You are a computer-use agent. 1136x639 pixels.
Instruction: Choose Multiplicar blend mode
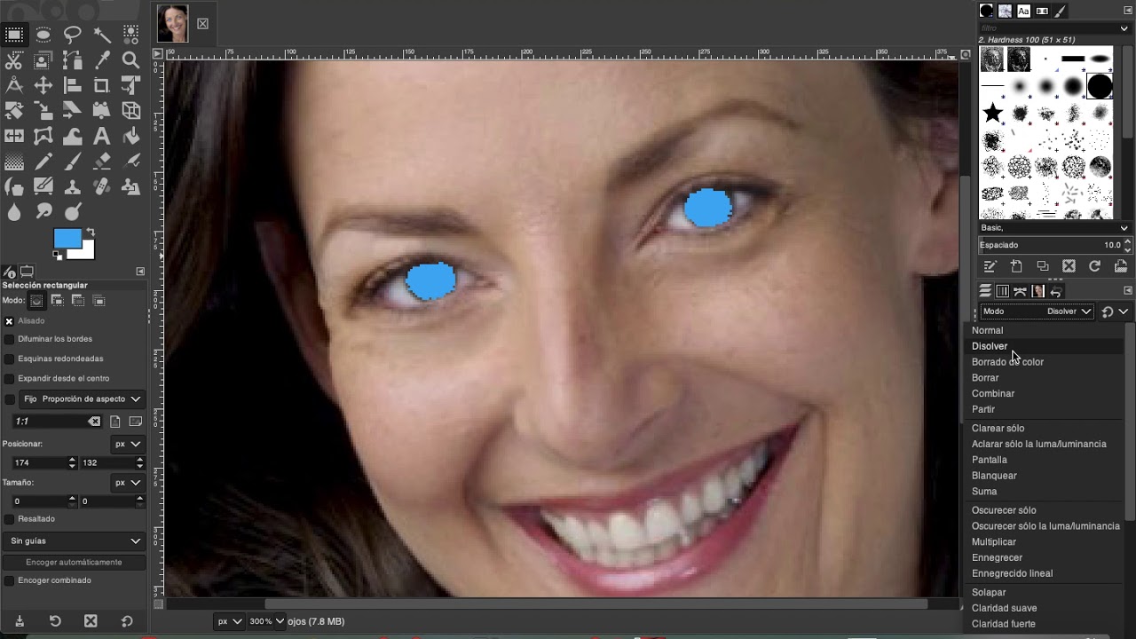pos(994,542)
